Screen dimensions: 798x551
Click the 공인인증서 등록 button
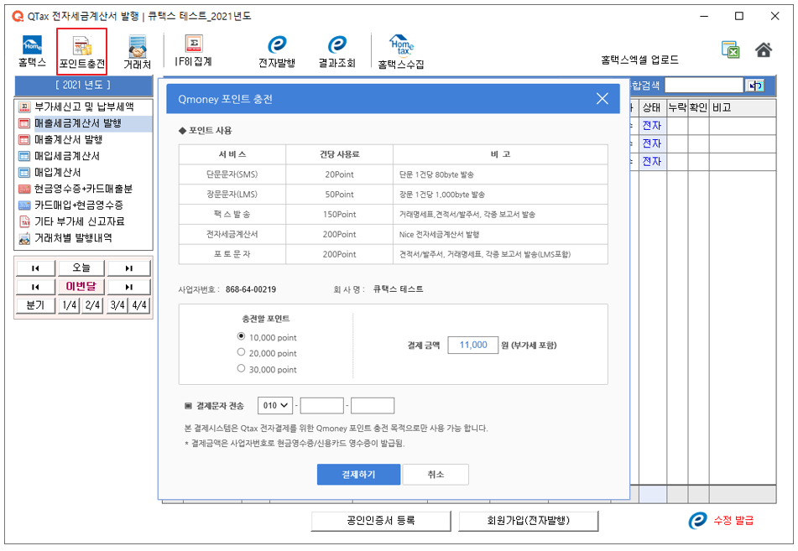pos(381,521)
